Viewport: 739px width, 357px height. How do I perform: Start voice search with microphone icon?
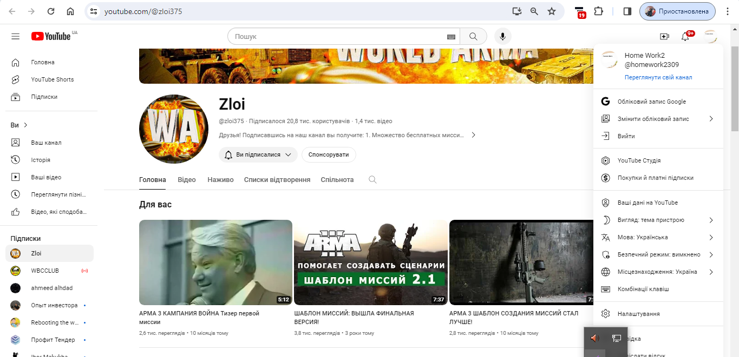503,36
